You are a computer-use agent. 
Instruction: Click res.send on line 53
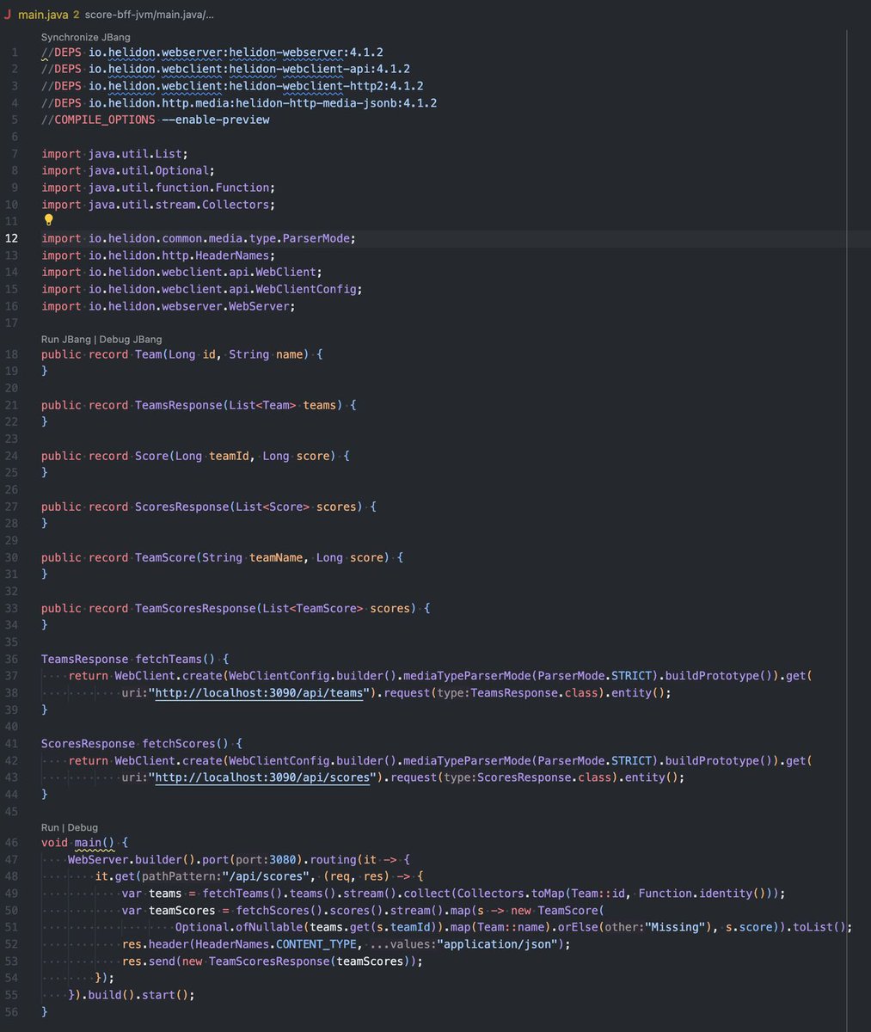pos(148,961)
